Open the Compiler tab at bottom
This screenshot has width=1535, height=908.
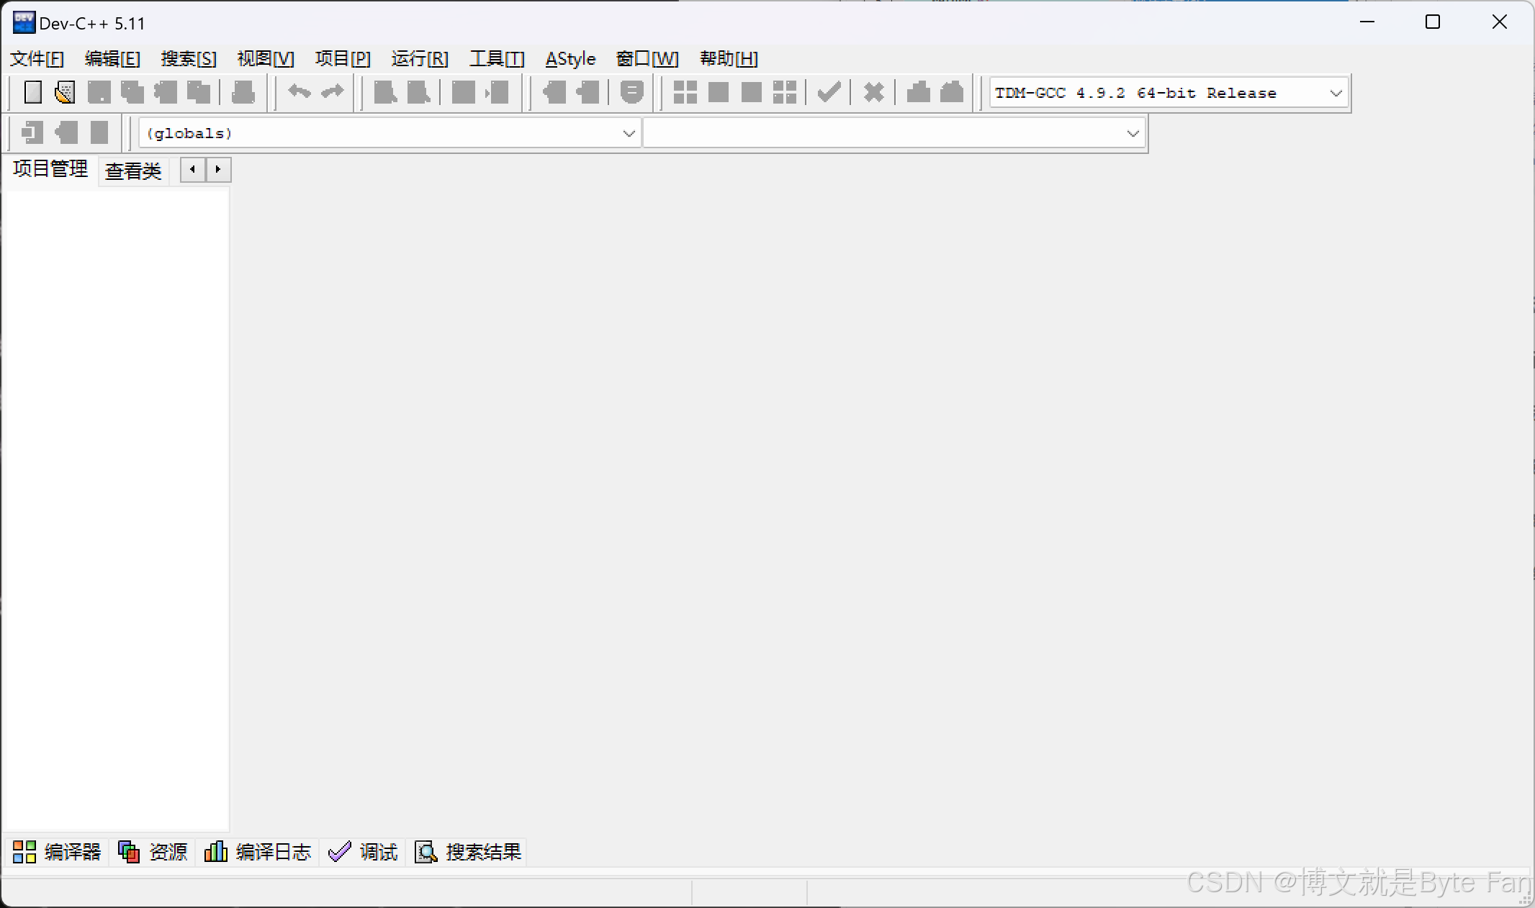click(x=57, y=852)
